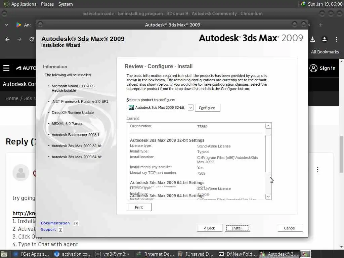The width and height of the screenshot is (344, 258).
Task: Click the Install button in wizard
Action: pyautogui.click(x=238, y=228)
